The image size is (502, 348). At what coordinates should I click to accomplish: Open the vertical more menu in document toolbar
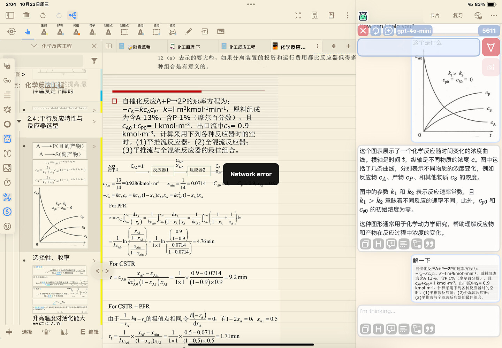(348, 15)
